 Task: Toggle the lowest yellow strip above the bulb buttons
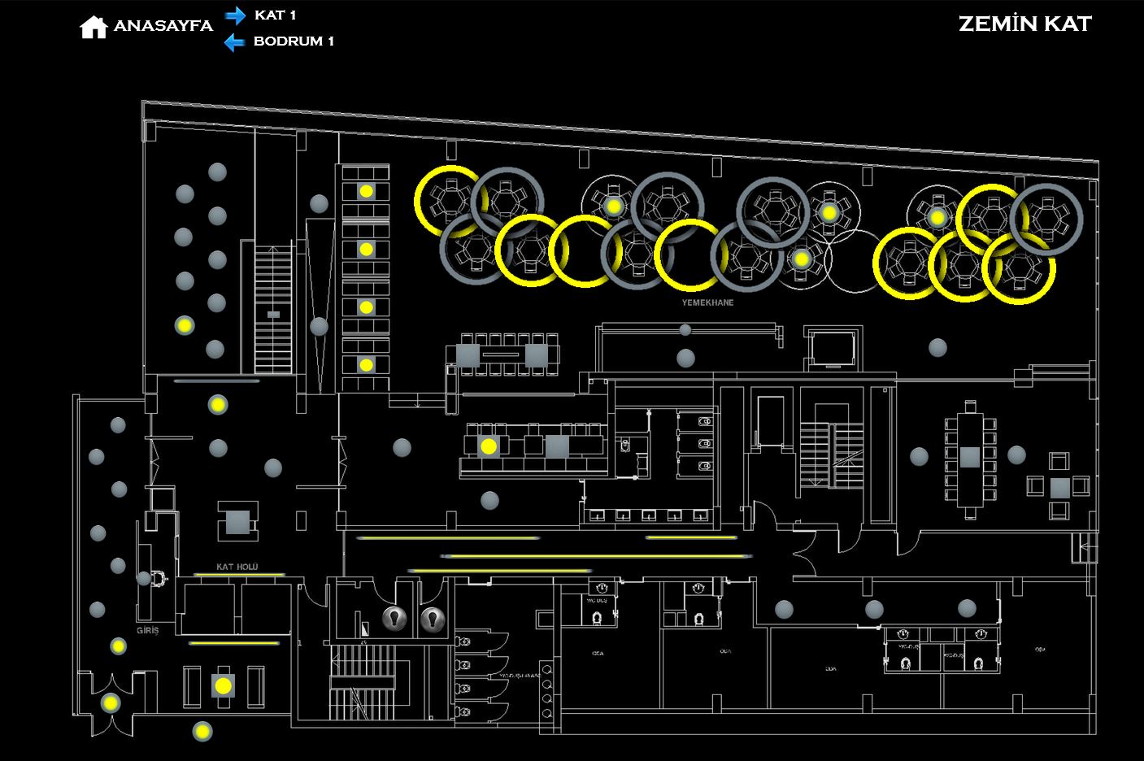(501, 571)
